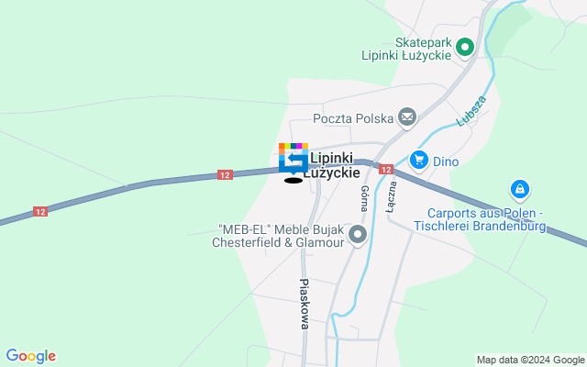Open the Google logo link
Viewport: 587px width, 367px height.
tap(31, 356)
